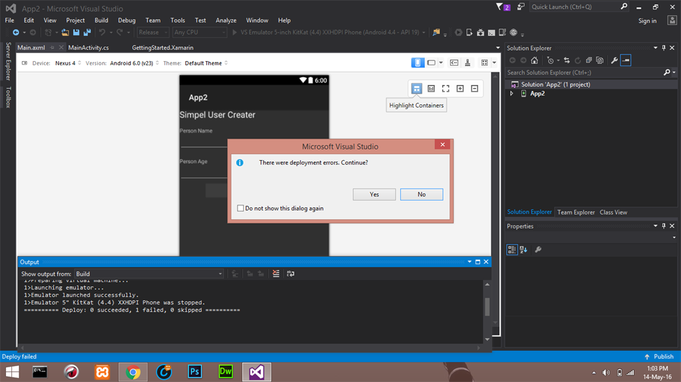
Task: Switch to the Class View tab
Action: tap(613, 213)
